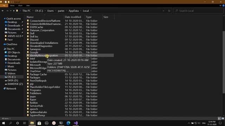
Task: Switch to the Home ribbon tab
Action: pyautogui.click(x=12, y=6)
